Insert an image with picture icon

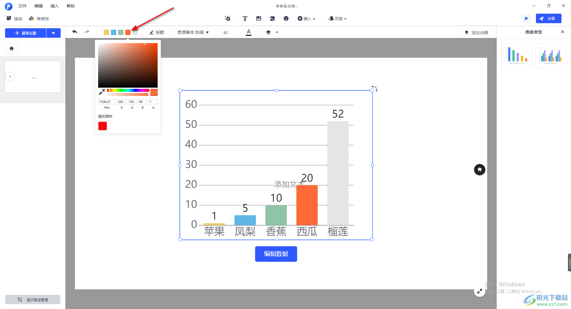click(x=259, y=18)
